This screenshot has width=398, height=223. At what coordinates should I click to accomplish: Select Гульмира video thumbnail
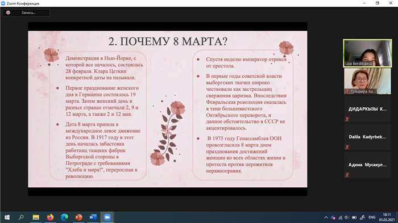(367, 81)
